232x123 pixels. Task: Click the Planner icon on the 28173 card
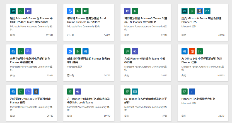tap(127, 51)
